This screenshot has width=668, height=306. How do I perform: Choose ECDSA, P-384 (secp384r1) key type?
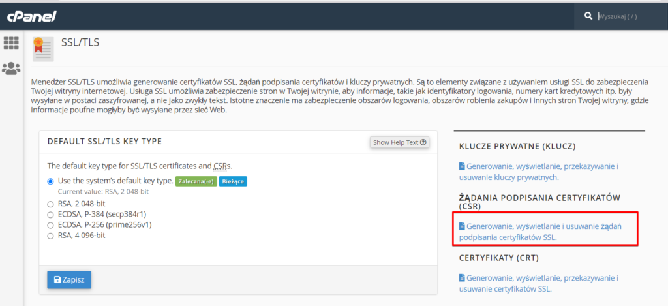[x=51, y=215]
